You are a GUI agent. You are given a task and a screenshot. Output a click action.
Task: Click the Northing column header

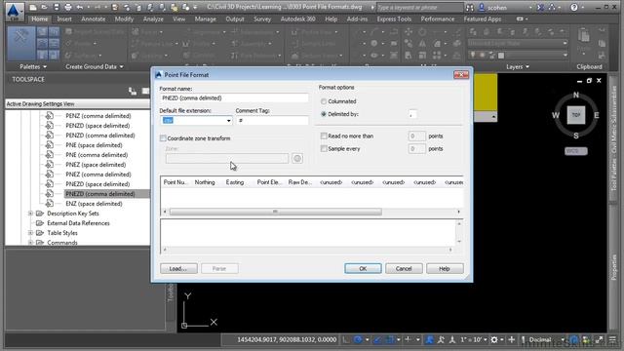(x=205, y=182)
